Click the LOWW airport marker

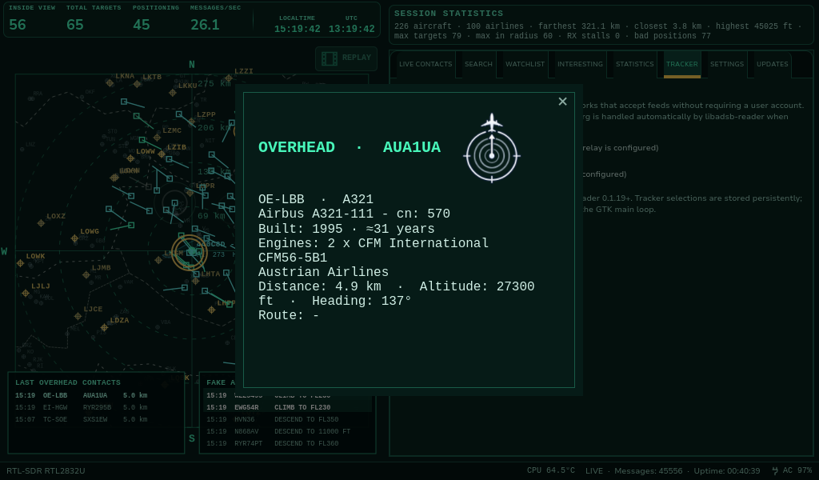point(130,158)
